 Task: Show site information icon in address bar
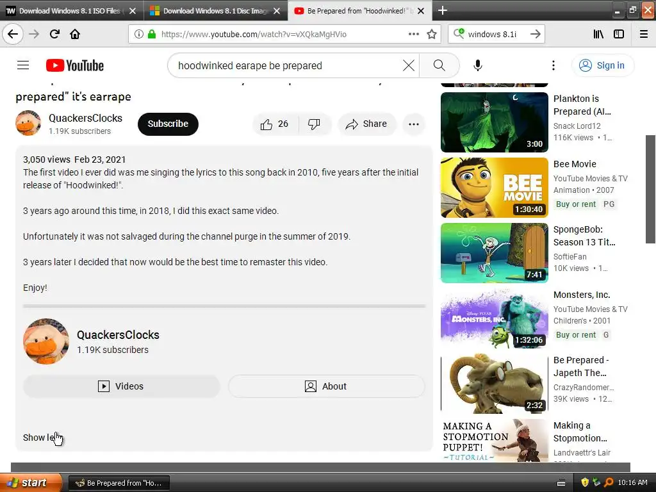[139, 34]
